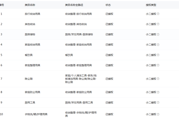The height and width of the screenshot is (119, 179).
Task: Click path 厨房/烹饪用具-厨房储物
Action: [x=79, y=35]
